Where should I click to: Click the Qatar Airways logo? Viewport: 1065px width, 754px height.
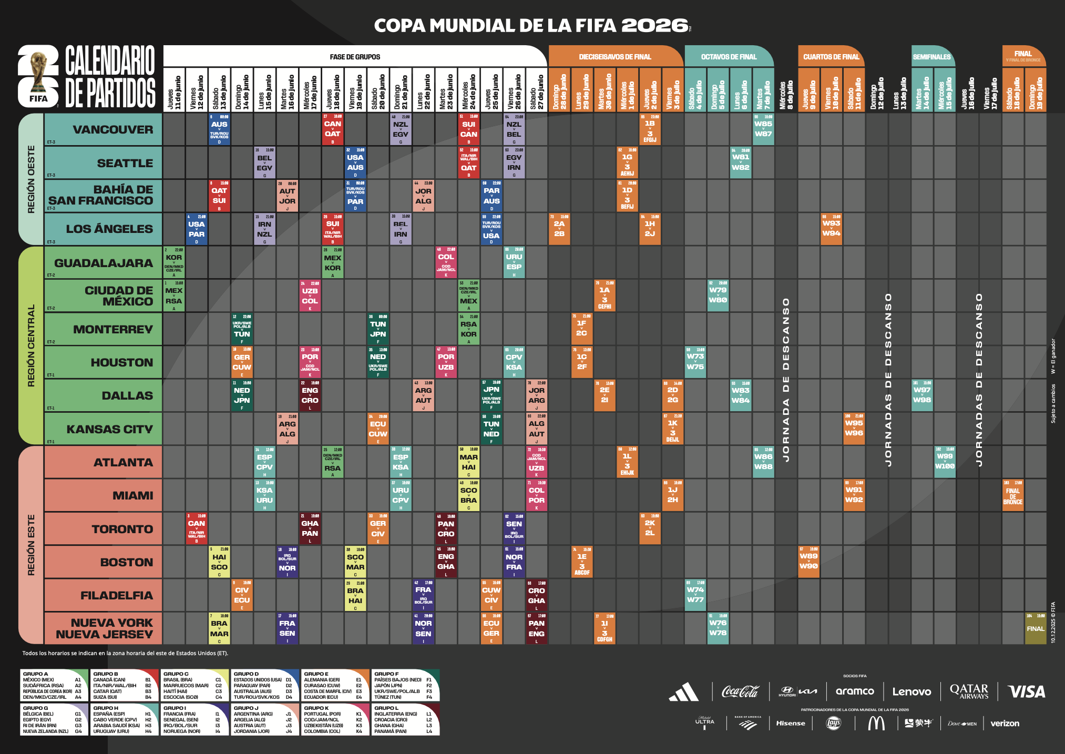tap(969, 691)
